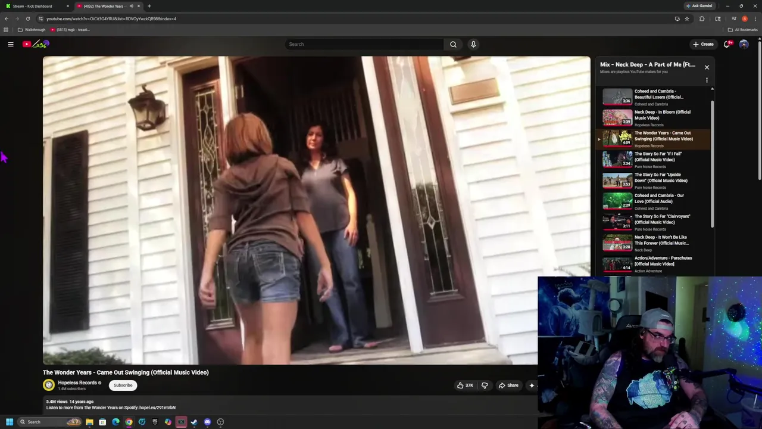Click the Create button
Viewport: 762px width, 429px height.
tap(703, 44)
